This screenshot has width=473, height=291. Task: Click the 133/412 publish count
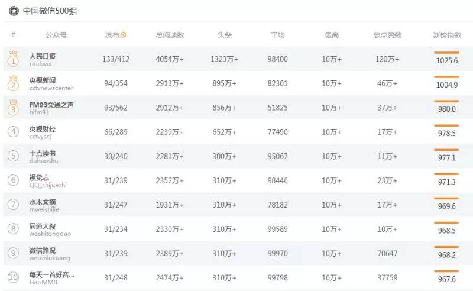(116, 59)
